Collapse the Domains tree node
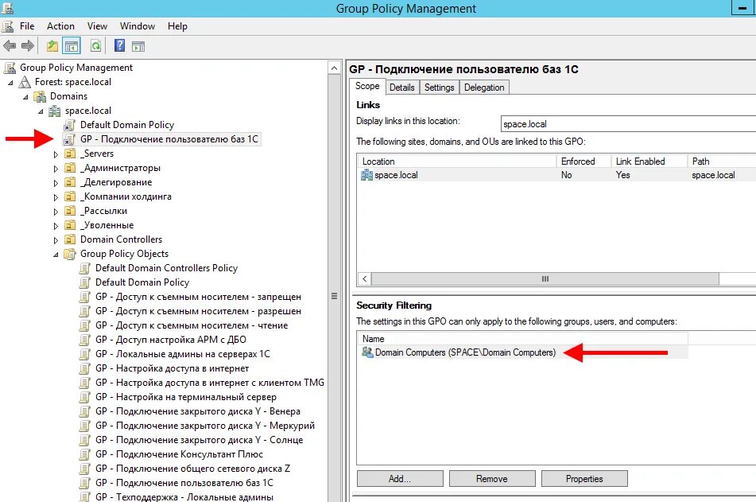Image resolution: width=756 pixels, height=502 pixels. (25, 97)
